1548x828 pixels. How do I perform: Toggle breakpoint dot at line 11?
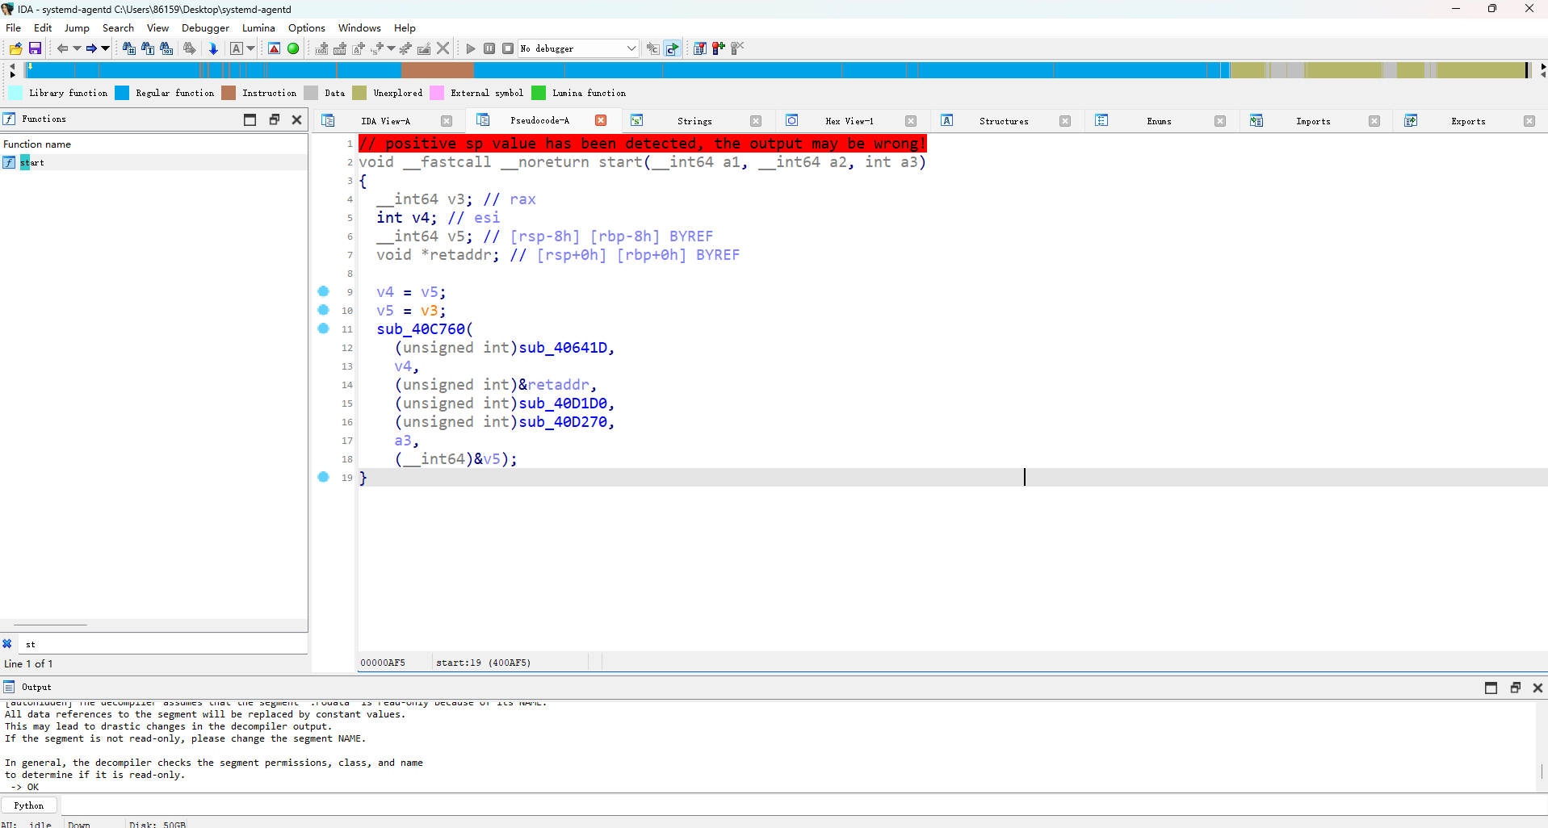coord(324,328)
